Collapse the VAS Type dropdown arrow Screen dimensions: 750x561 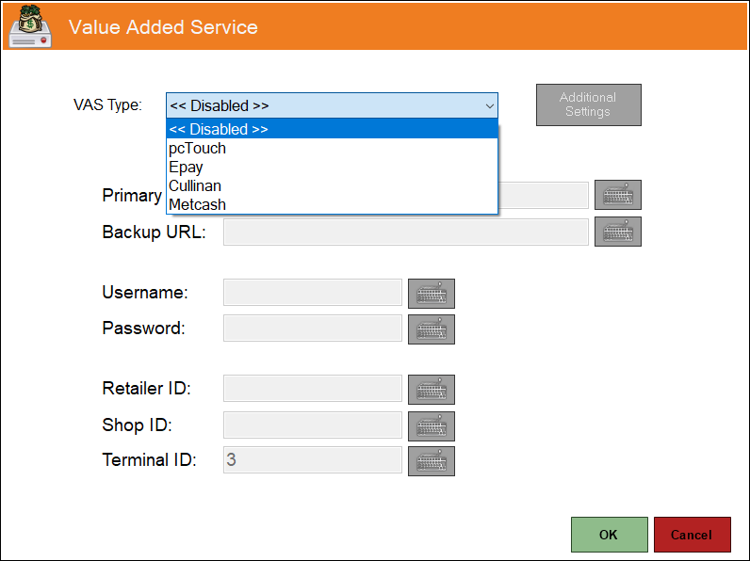coord(489,105)
